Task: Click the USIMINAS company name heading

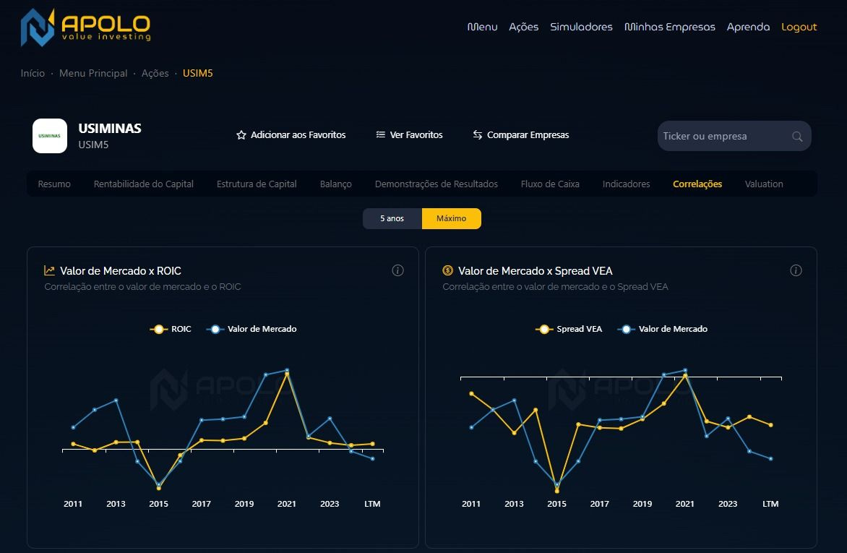Action: tap(110, 128)
